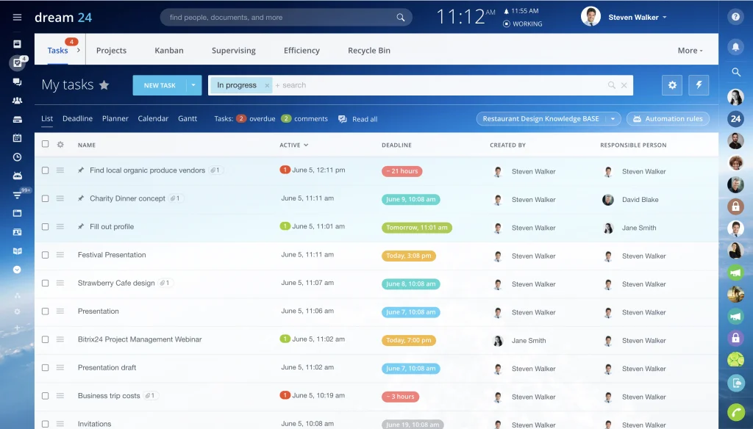
Task: Star the My tasks page as favorite
Action: click(104, 85)
